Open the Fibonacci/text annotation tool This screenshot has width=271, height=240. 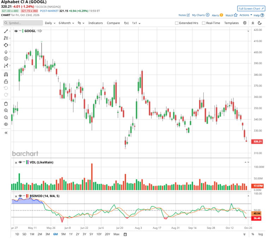coord(6,38)
